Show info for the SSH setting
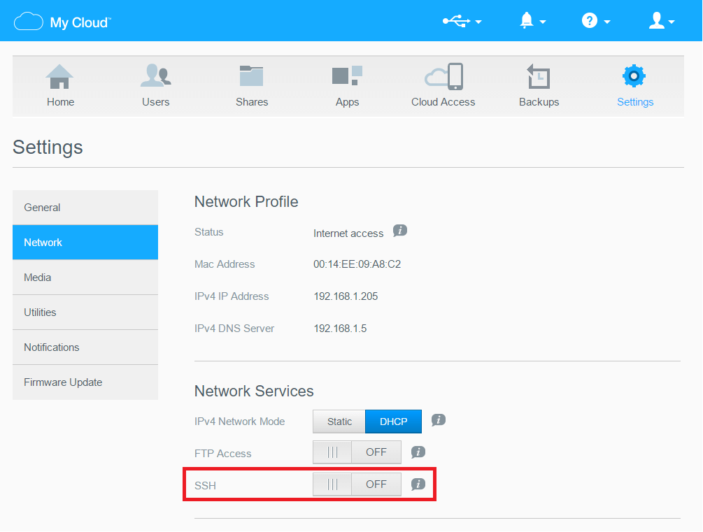Image resolution: width=703 pixels, height=532 pixels. (418, 484)
